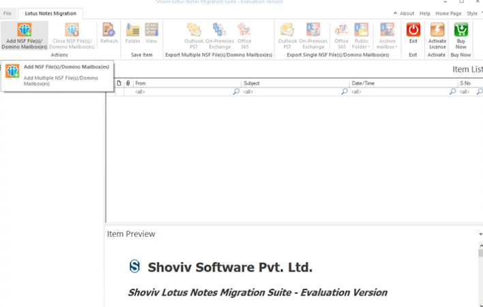This screenshot has height=307, width=483.
Task: Click the View save item icon
Action: tap(151, 30)
